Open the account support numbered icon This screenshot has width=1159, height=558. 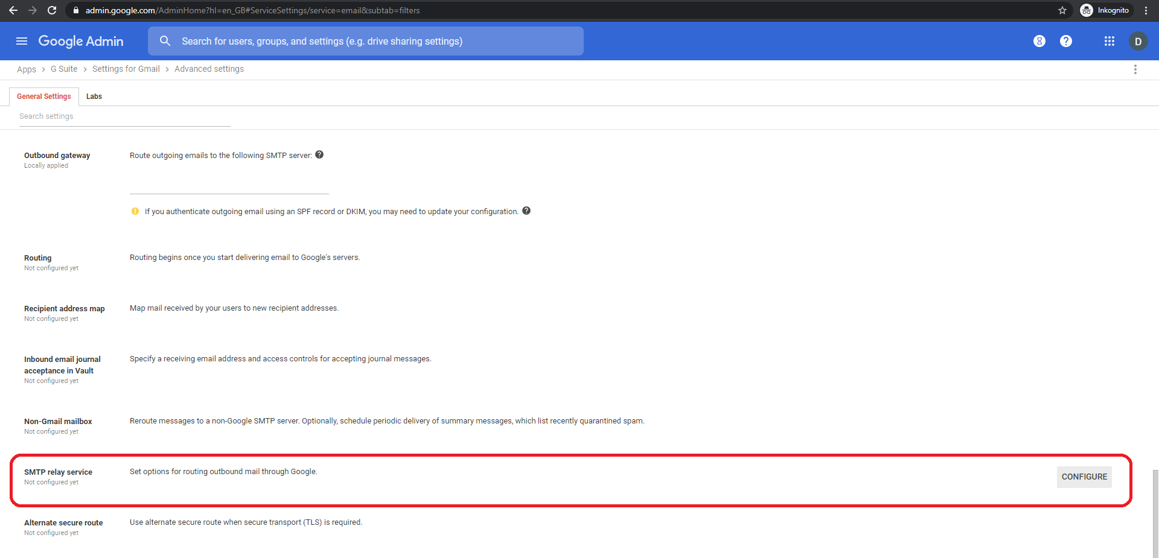click(1039, 41)
